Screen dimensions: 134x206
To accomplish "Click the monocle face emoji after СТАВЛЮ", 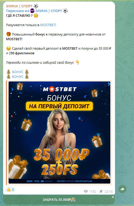I will coord(36,15).
